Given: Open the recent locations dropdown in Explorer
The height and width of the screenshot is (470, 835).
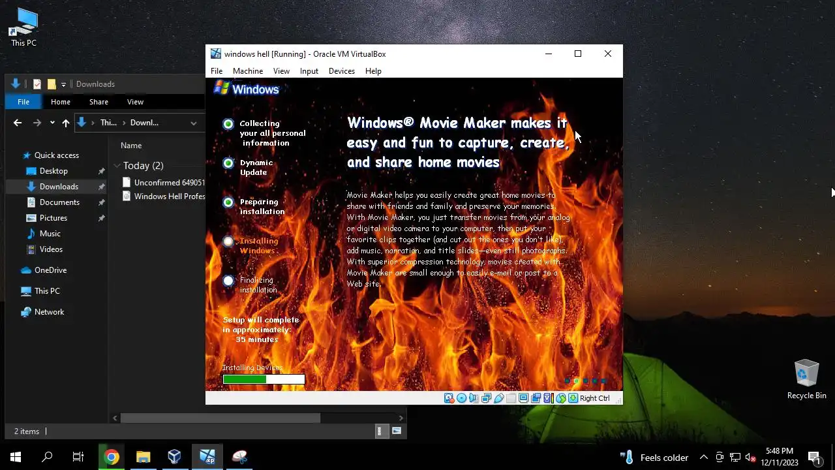Looking at the screenshot, I should click(52, 123).
